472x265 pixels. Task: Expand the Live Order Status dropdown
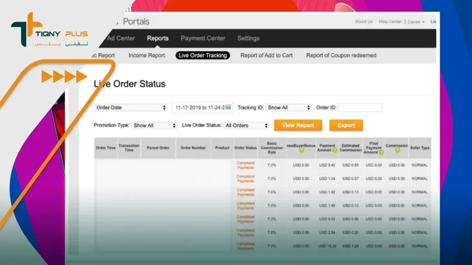pyautogui.click(x=246, y=126)
